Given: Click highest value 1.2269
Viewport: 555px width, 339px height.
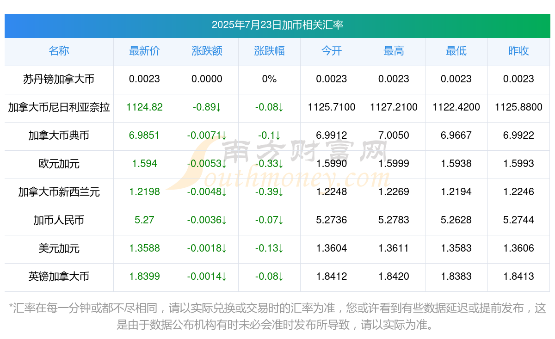Looking at the screenshot, I should (x=394, y=192).
